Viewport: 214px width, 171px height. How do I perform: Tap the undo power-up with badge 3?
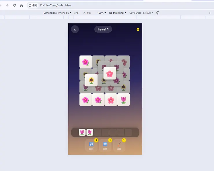coord(91,145)
